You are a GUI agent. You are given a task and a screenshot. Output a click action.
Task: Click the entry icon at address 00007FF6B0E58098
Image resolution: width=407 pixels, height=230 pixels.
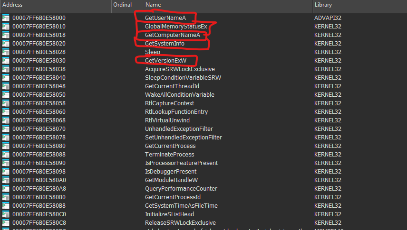(6, 172)
